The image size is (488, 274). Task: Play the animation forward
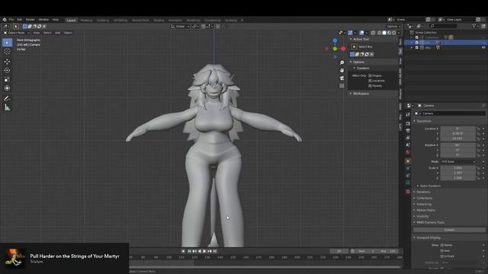[204, 251]
